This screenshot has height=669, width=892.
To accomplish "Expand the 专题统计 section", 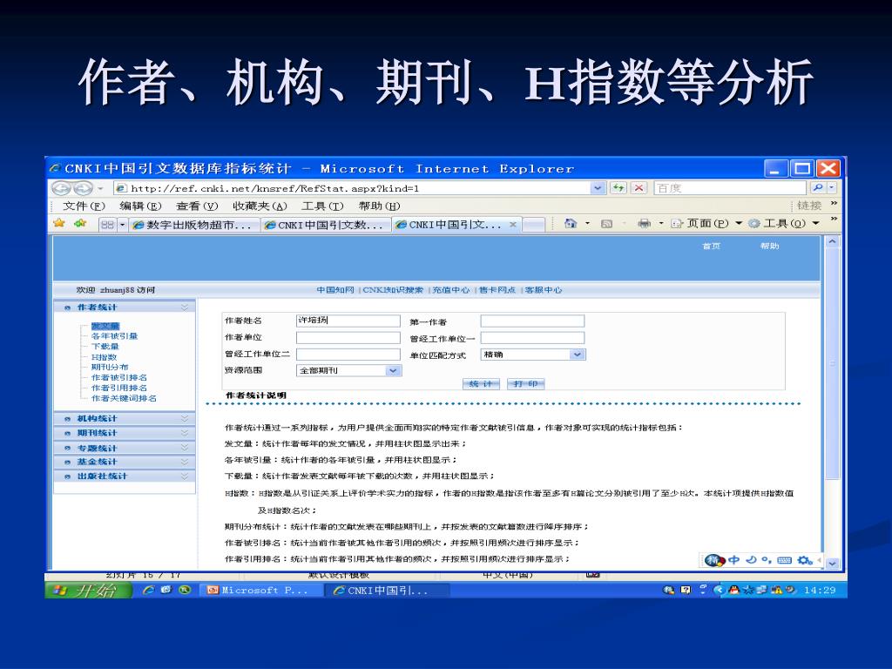I will click(x=125, y=448).
